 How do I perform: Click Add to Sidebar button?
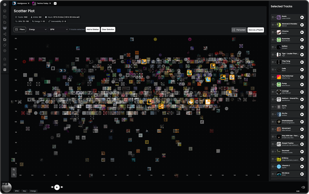point(93,29)
